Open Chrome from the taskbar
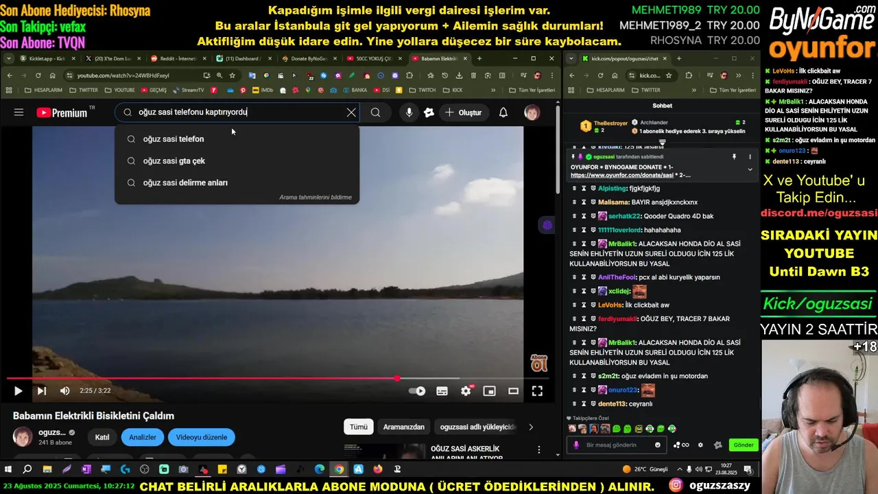 pyautogui.click(x=339, y=469)
